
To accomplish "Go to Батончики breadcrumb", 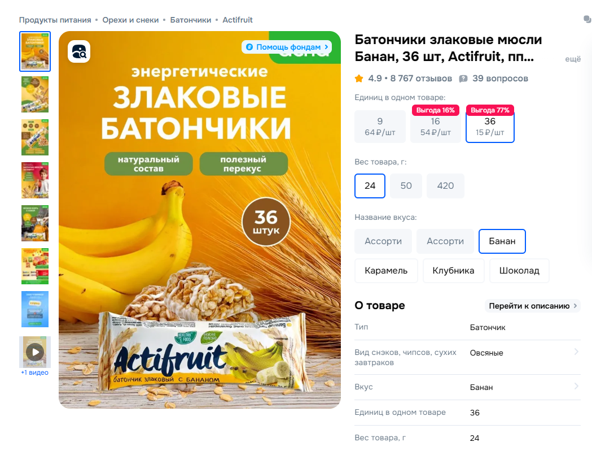I will pos(191,20).
